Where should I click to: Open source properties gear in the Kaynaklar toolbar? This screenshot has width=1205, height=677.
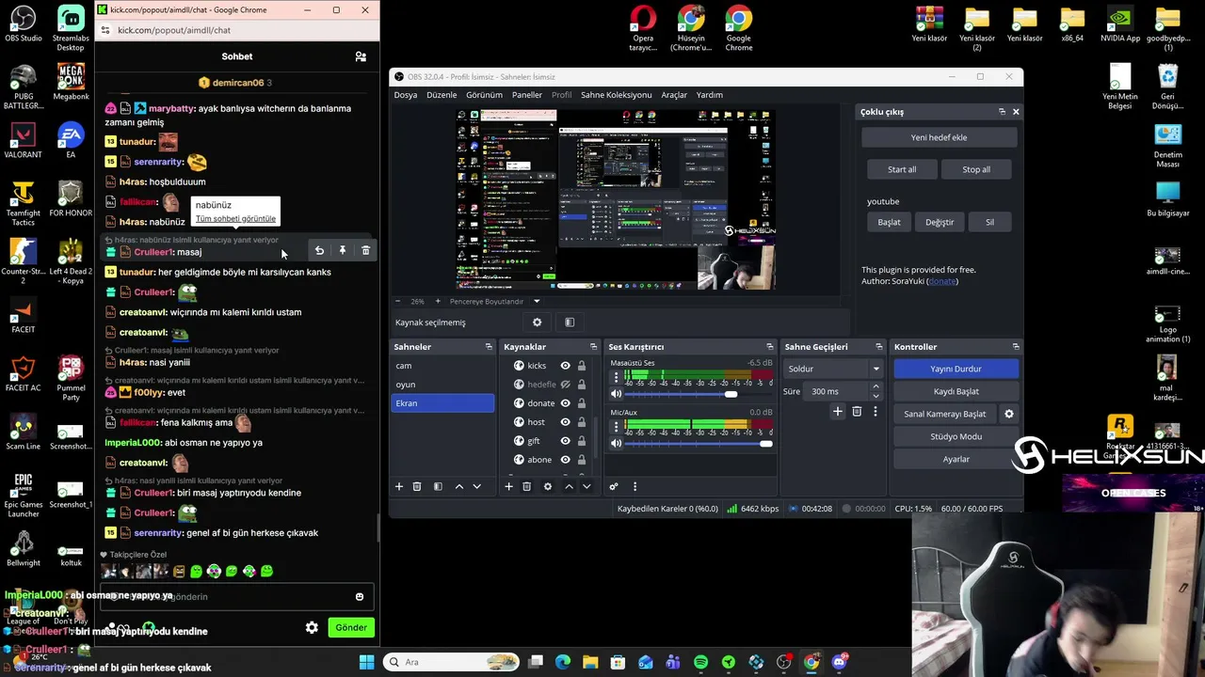[547, 486]
